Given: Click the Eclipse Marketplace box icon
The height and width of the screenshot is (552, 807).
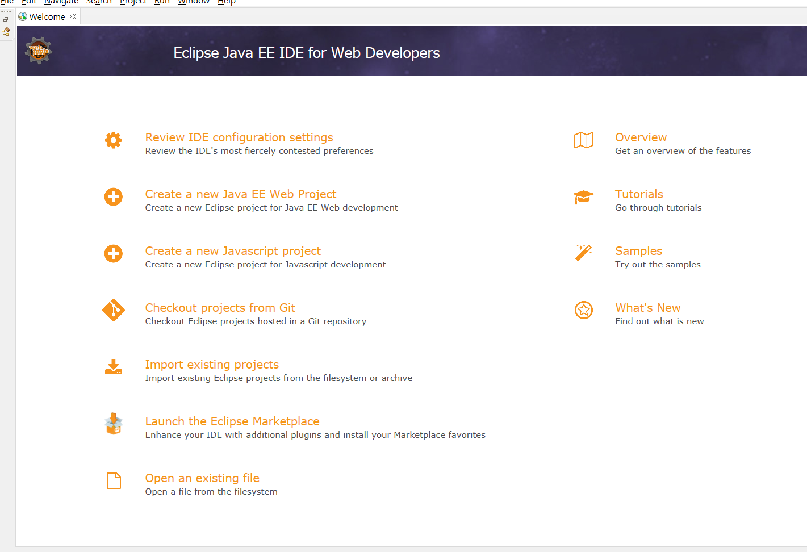Looking at the screenshot, I should click(x=114, y=424).
